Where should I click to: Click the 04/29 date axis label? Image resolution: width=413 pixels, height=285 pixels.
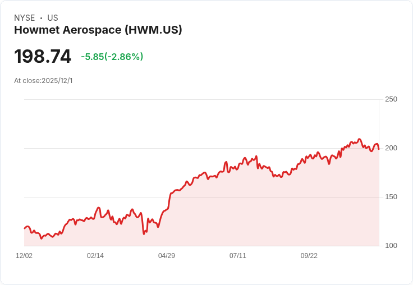[x=167, y=256]
